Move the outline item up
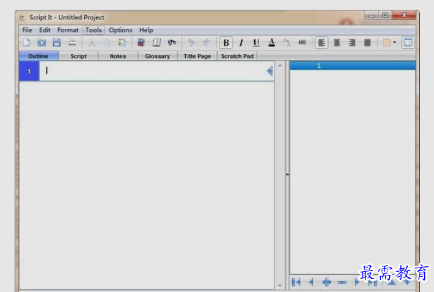This screenshot has width=434, height=292. [392, 282]
